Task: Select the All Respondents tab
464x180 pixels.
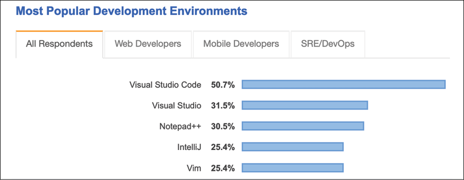Action: tap(59, 44)
